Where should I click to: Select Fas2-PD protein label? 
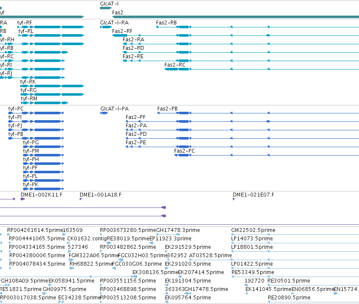click(x=136, y=134)
